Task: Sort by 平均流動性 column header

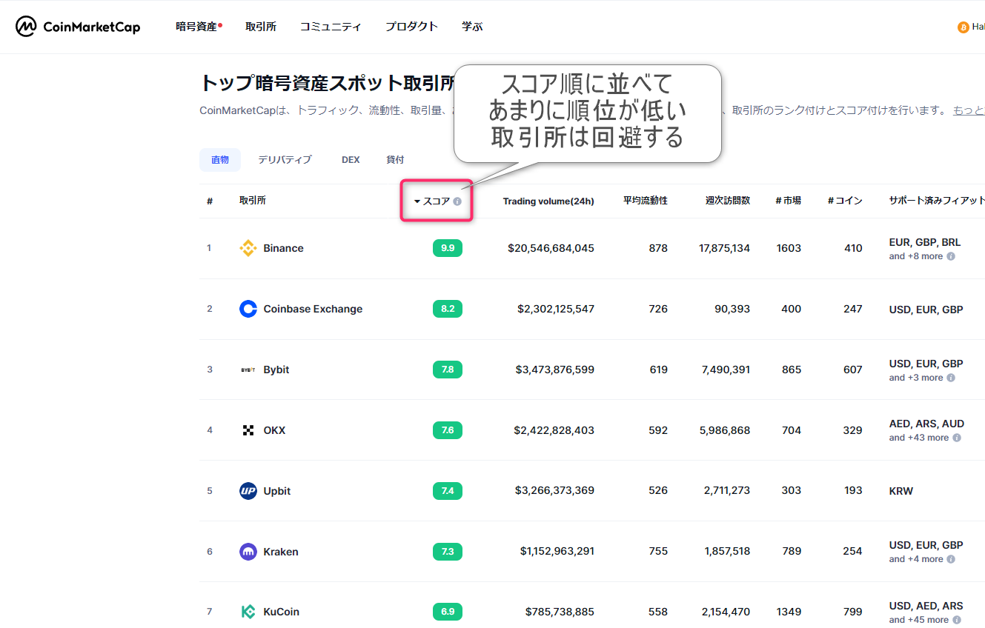Action: pyautogui.click(x=646, y=201)
